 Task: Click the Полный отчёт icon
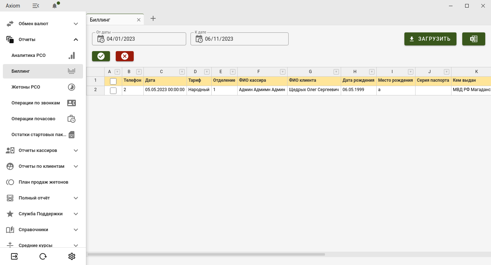click(10, 198)
